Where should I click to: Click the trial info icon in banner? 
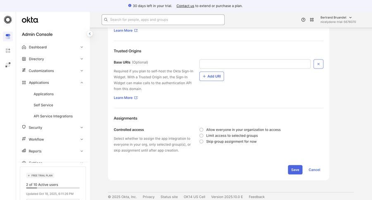point(130,5)
